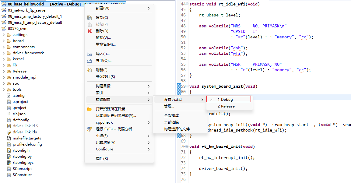Open the cppcheck submenu
This screenshot has height=183, width=351.
point(119,122)
